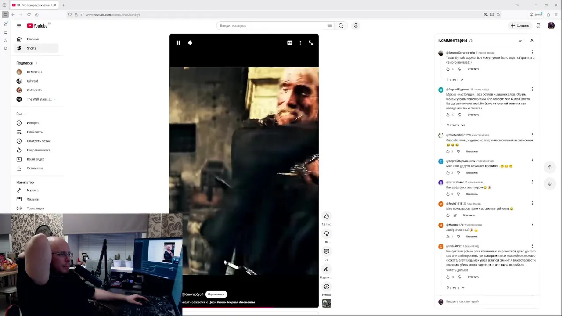
Task: Click the magnifier search button
Action: (x=341, y=25)
